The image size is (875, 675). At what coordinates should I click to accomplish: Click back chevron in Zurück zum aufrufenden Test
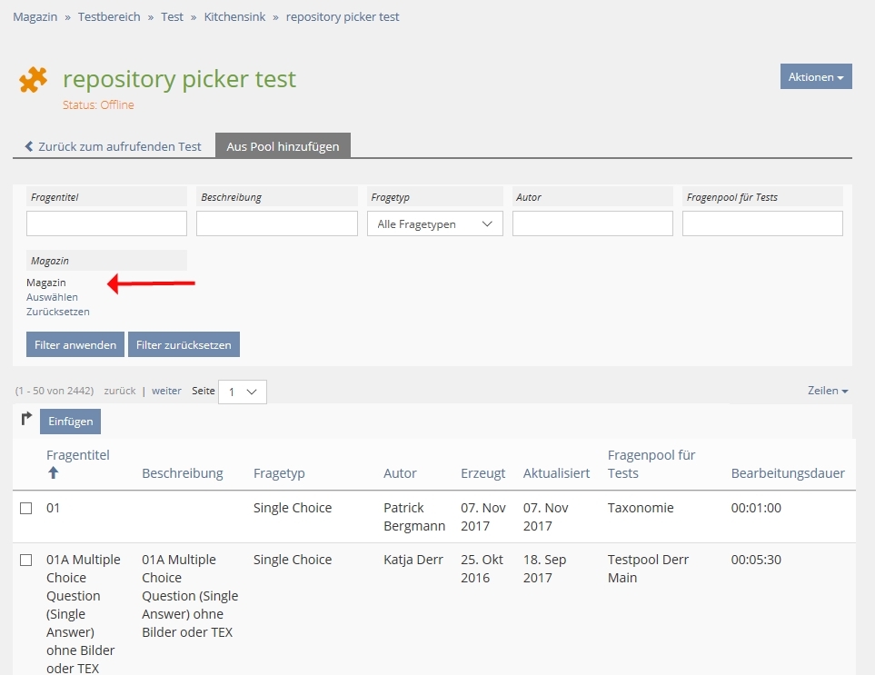(x=29, y=146)
